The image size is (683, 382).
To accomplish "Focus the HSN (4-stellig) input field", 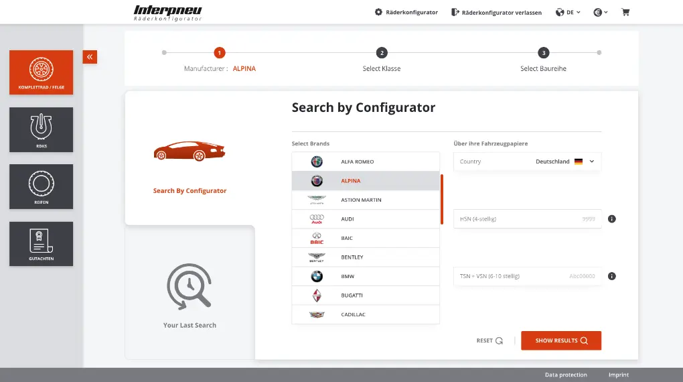I will [x=527, y=219].
